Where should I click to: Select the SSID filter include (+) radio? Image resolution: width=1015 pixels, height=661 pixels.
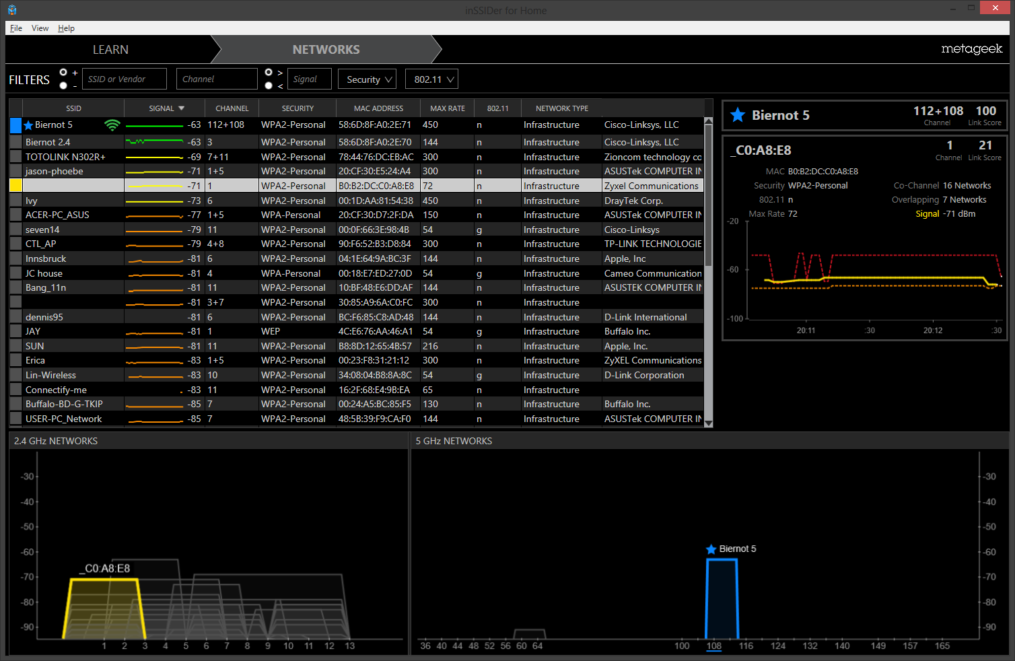pos(63,72)
